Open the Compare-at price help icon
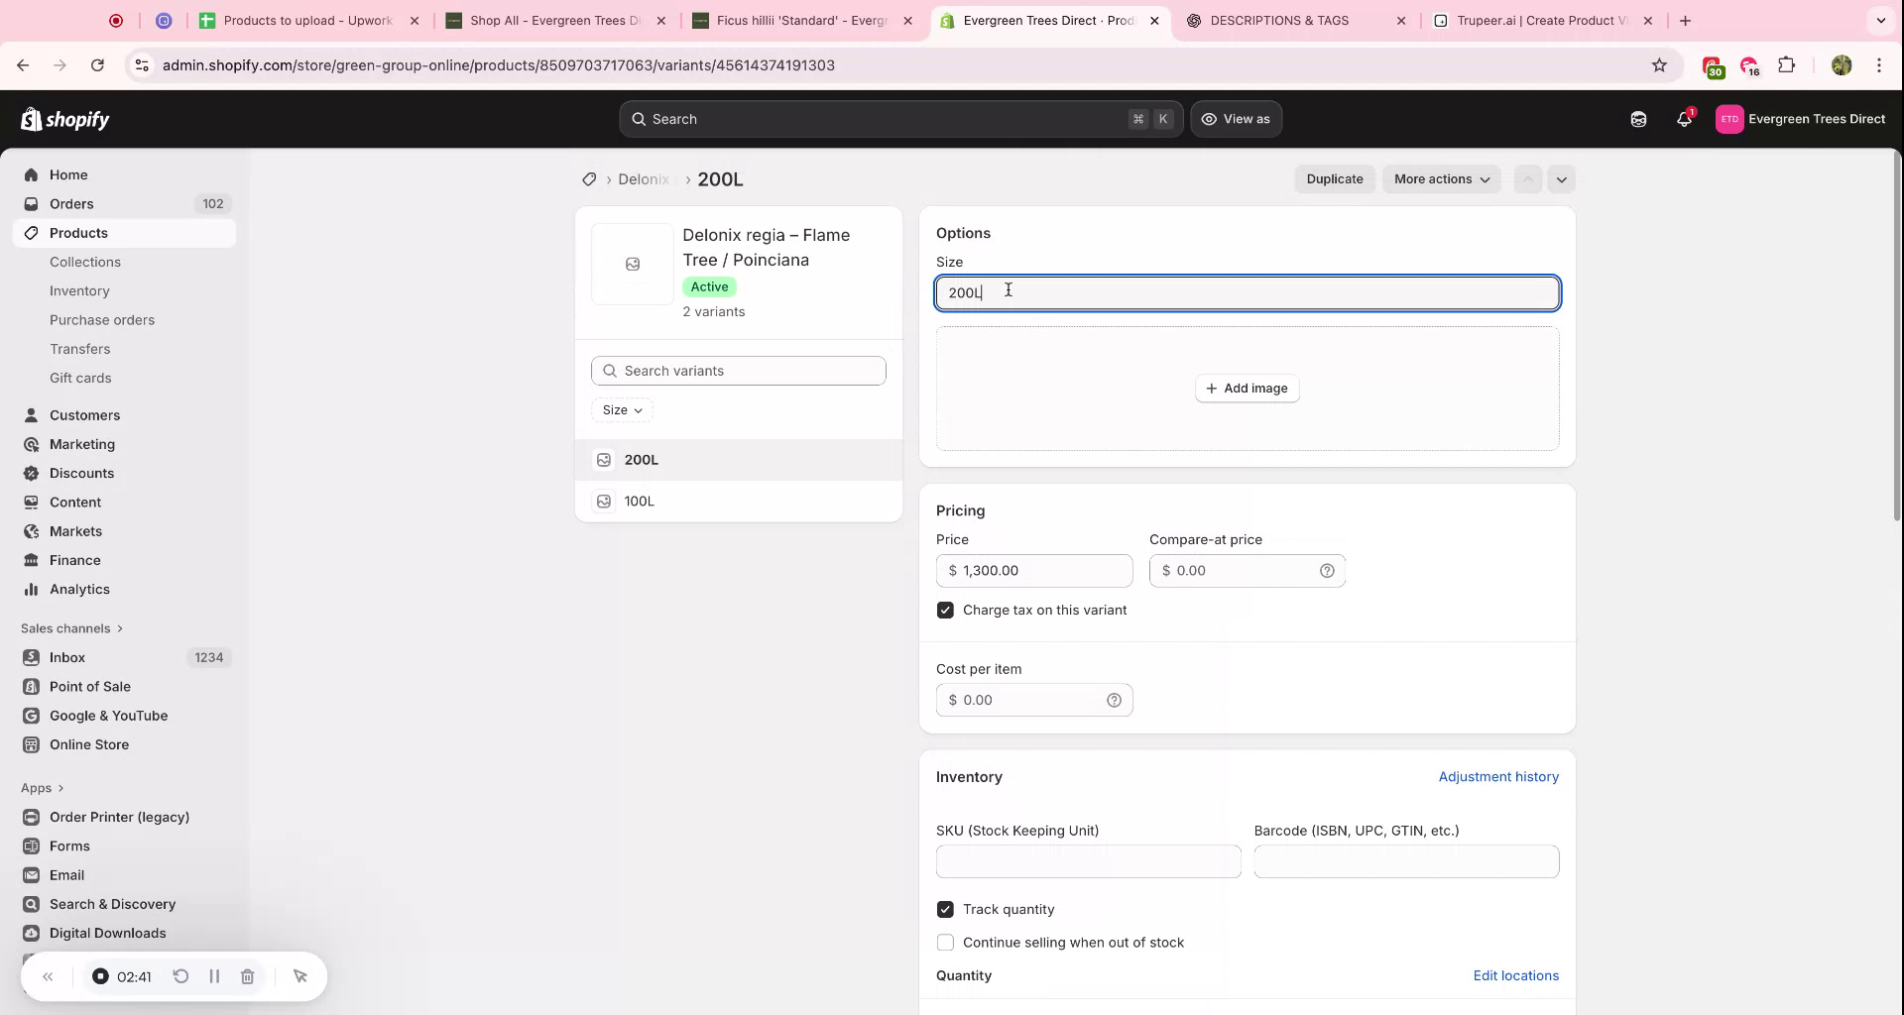This screenshot has height=1015, width=1904. 1328,571
